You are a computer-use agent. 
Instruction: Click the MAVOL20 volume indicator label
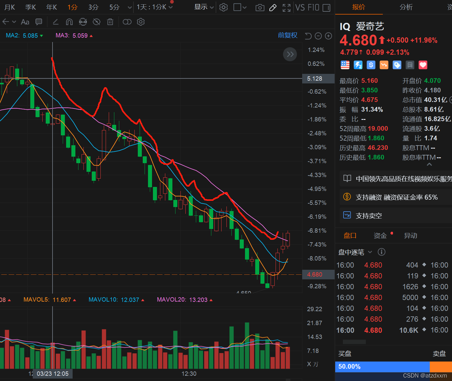(185, 300)
